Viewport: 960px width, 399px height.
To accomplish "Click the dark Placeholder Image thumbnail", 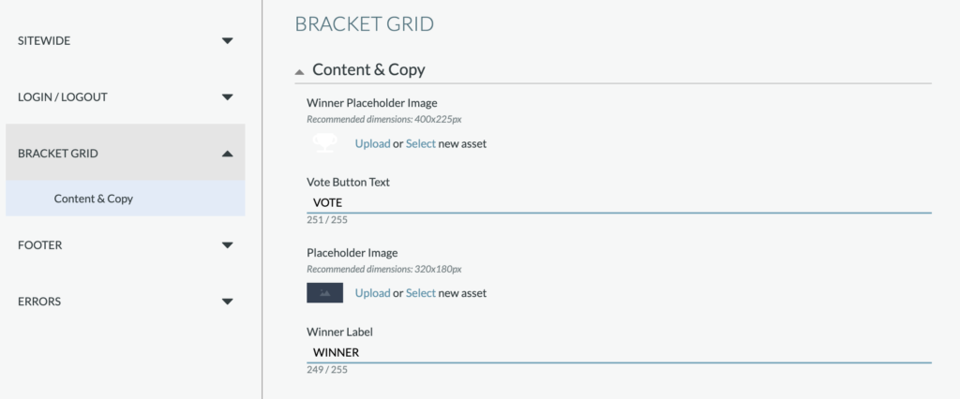I will (x=324, y=293).
